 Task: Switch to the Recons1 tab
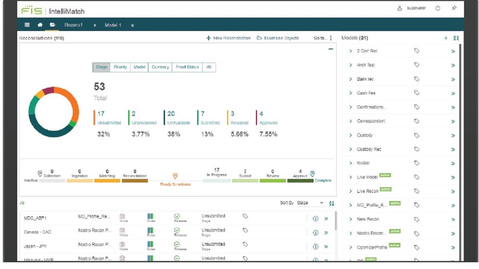pyautogui.click(x=73, y=25)
